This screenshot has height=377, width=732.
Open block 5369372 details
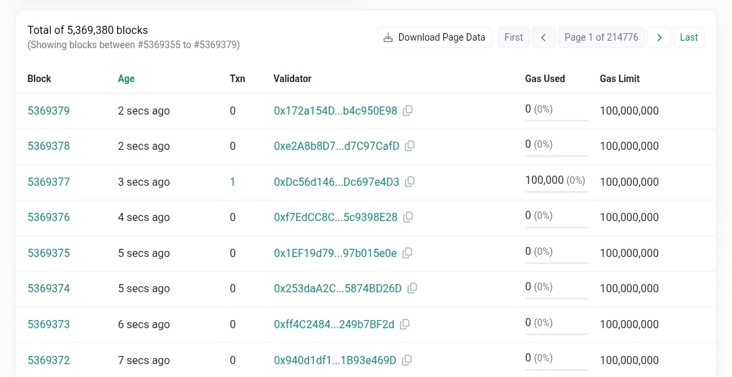click(x=49, y=360)
